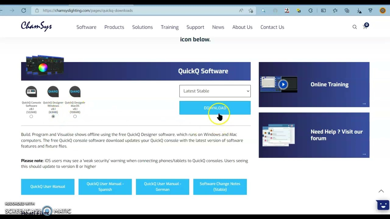The width and height of the screenshot is (390, 219).
Task: Open the Software menu
Action: pos(86,27)
